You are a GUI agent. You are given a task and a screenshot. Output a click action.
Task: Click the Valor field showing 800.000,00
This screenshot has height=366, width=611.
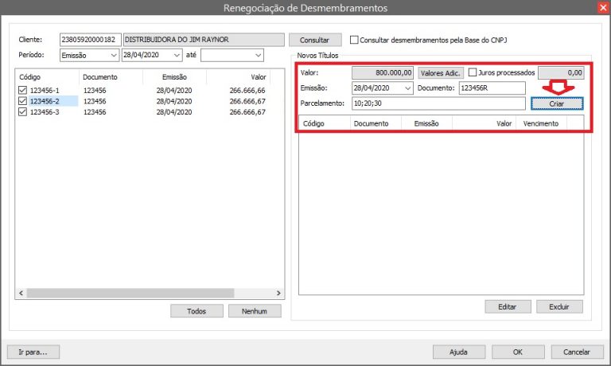click(382, 73)
